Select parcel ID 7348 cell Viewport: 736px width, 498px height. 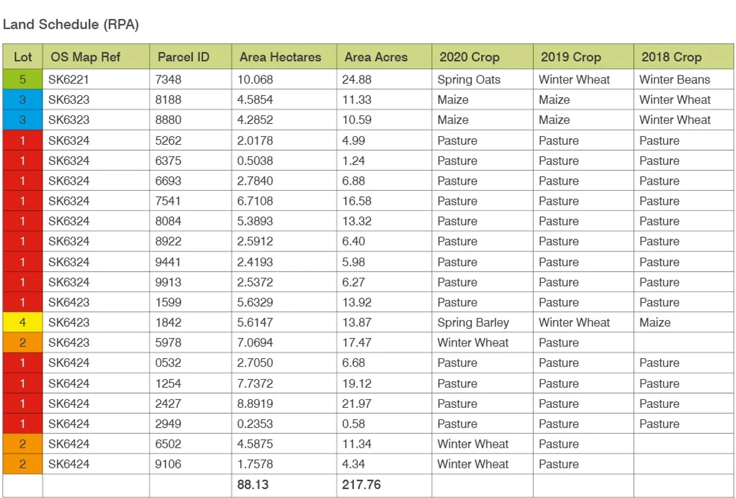tap(191, 79)
